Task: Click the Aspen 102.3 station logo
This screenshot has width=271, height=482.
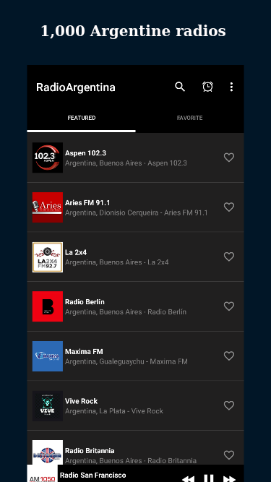Action: point(48,158)
